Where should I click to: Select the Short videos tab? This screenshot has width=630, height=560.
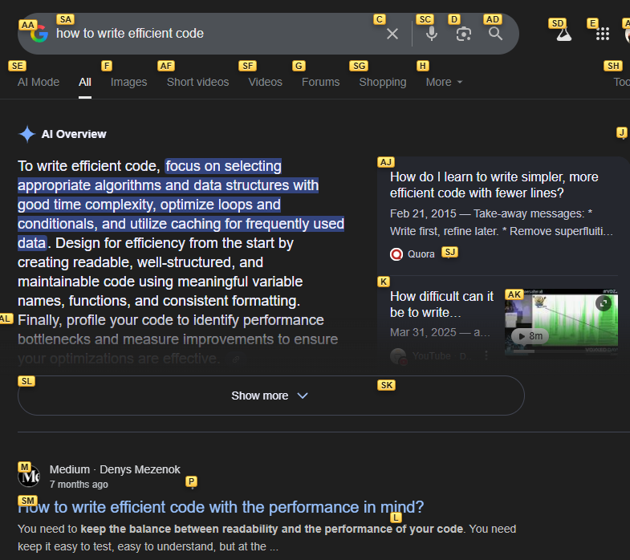pyautogui.click(x=197, y=82)
